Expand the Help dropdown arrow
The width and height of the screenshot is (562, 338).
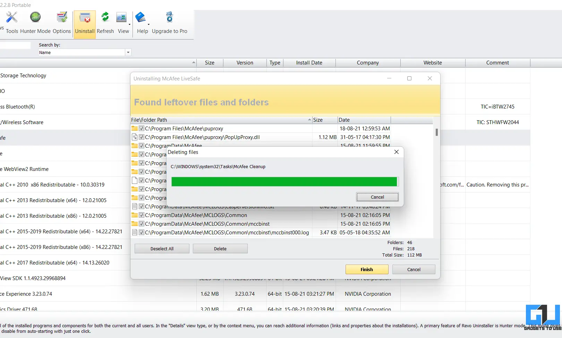148,25
